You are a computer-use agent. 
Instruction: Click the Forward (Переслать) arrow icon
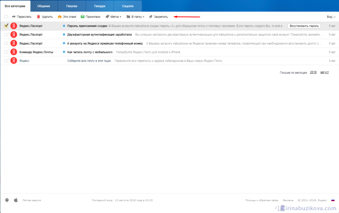pos(14,17)
